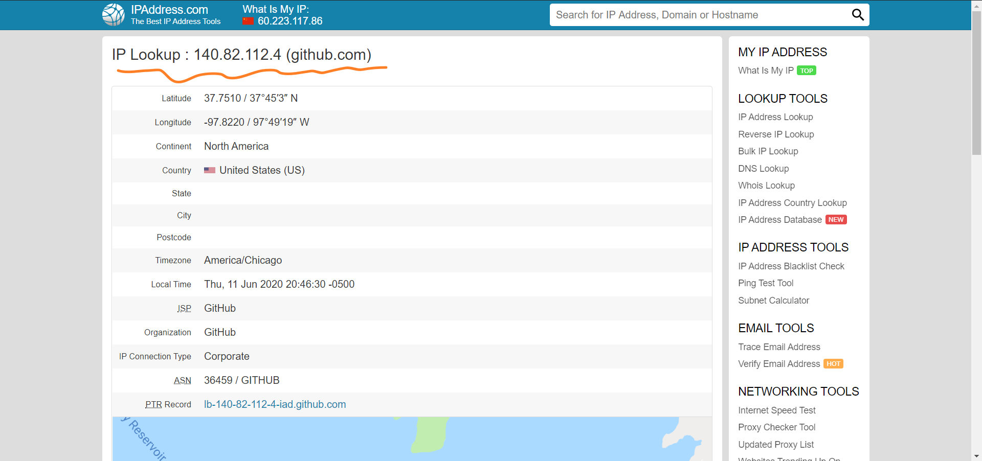Image resolution: width=982 pixels, height=461 pixels.
Task: Click the page scrollbar thumb
Action: (x=976, y=83)
